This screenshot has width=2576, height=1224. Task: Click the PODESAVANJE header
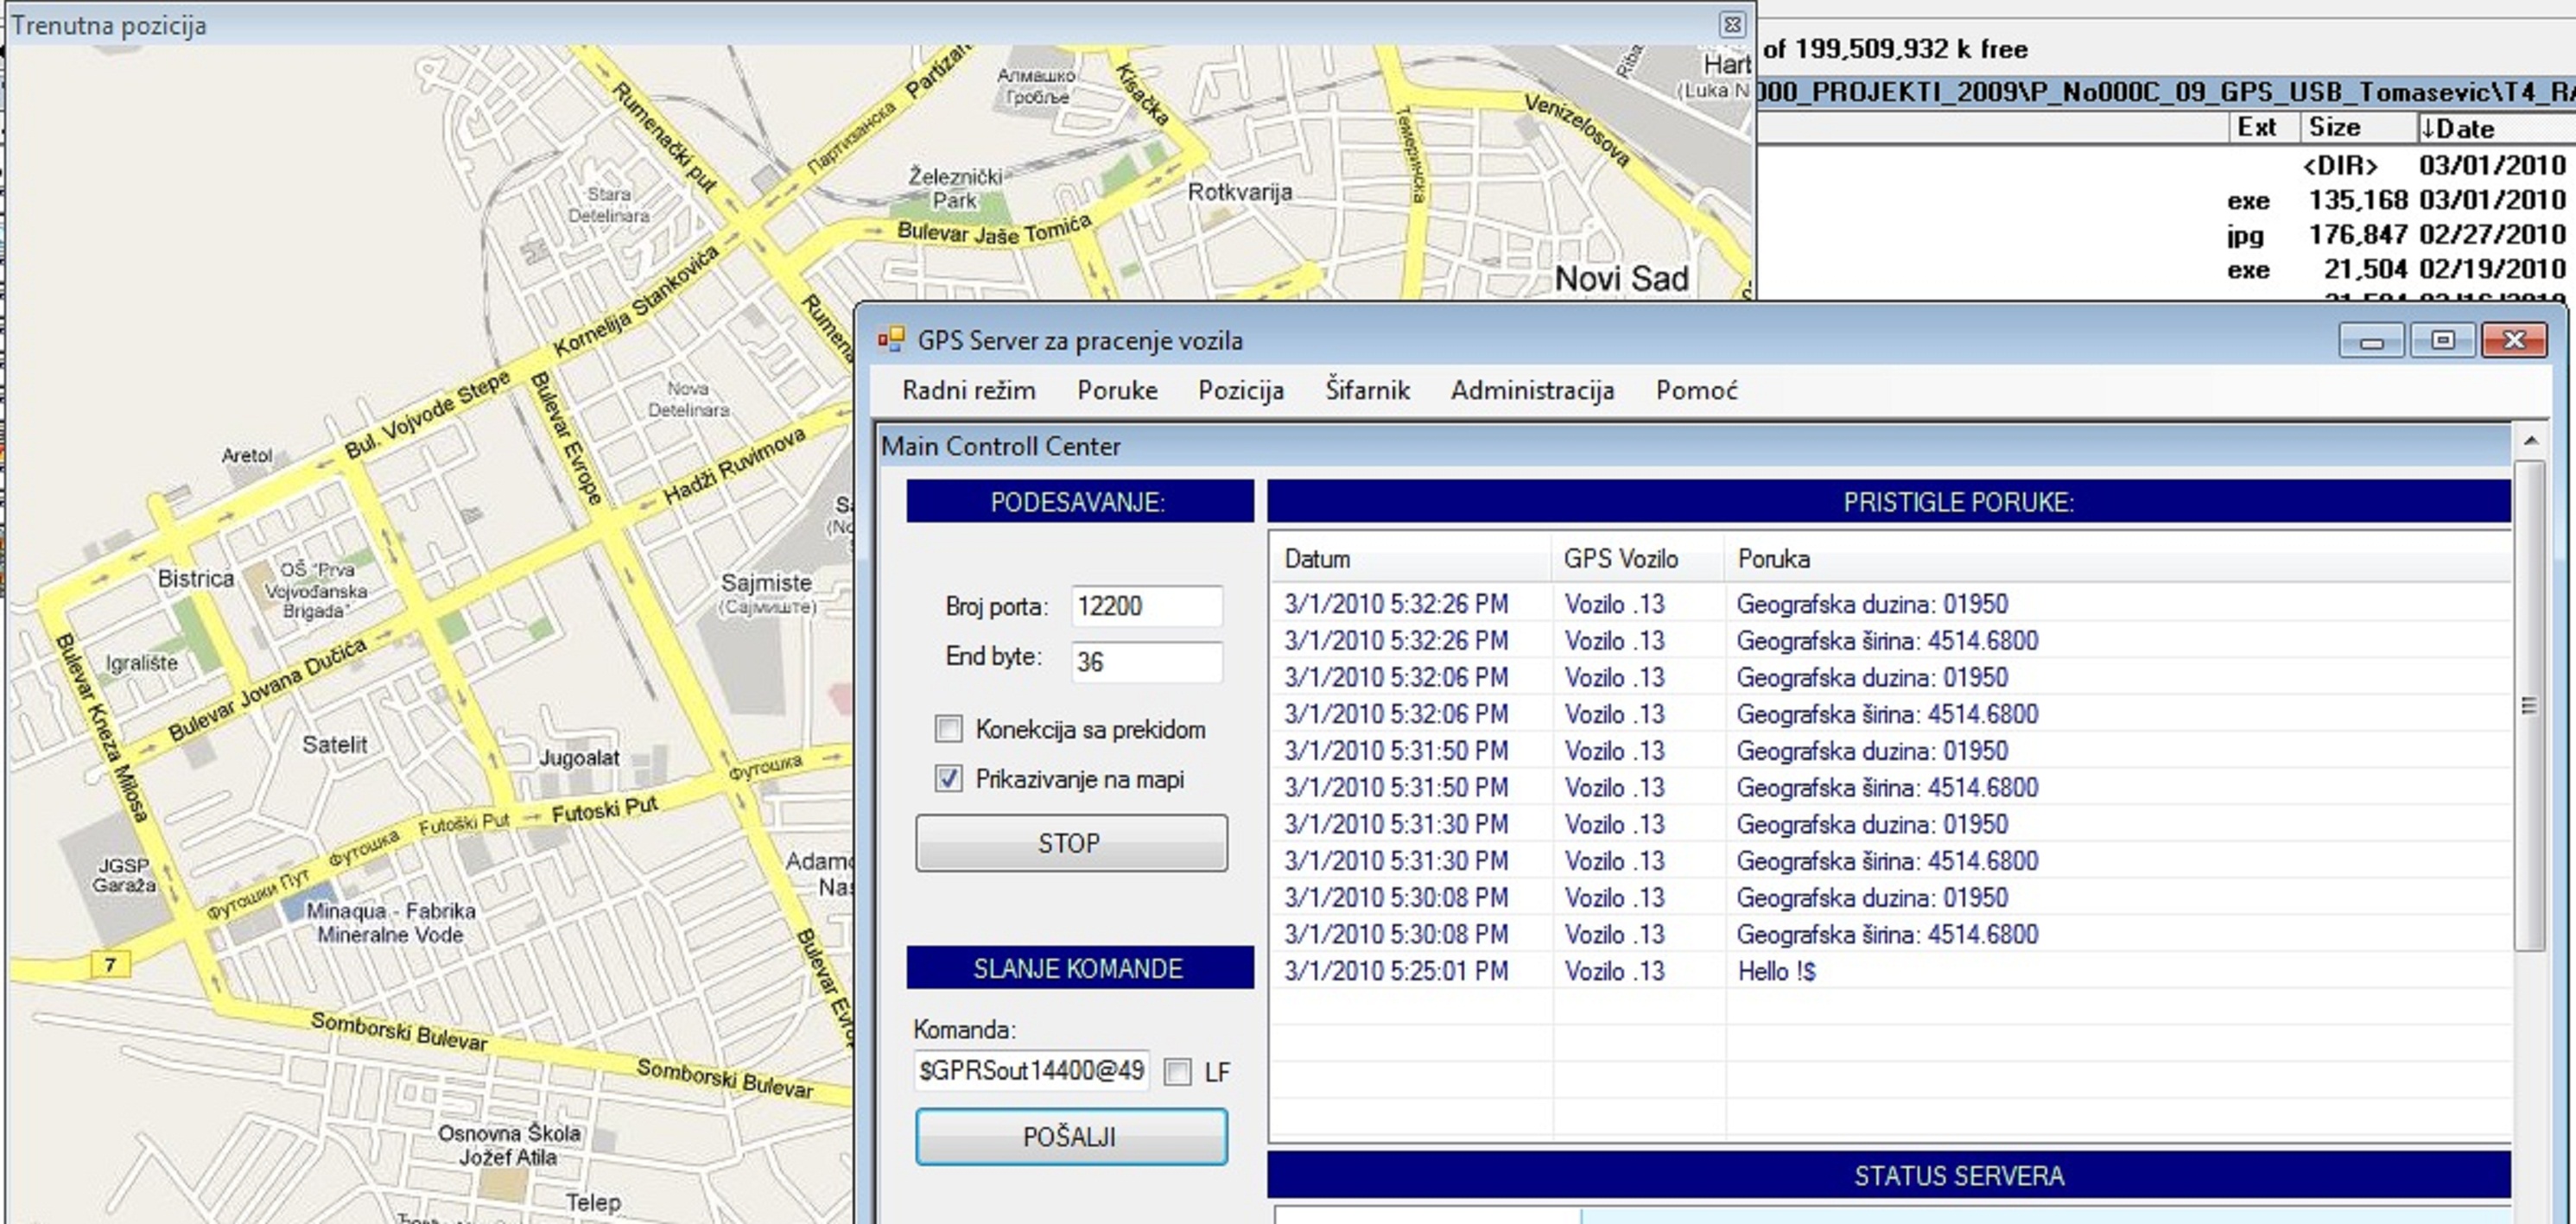click(x=1080, y=501)
